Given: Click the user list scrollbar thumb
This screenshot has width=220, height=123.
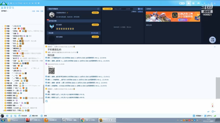Looking at the screenshot, I should coord(44,94).
